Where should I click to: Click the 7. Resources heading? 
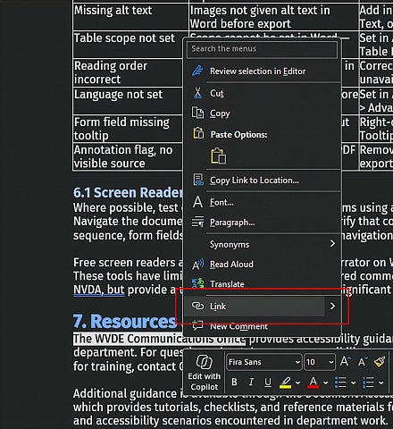pos(125,322)
